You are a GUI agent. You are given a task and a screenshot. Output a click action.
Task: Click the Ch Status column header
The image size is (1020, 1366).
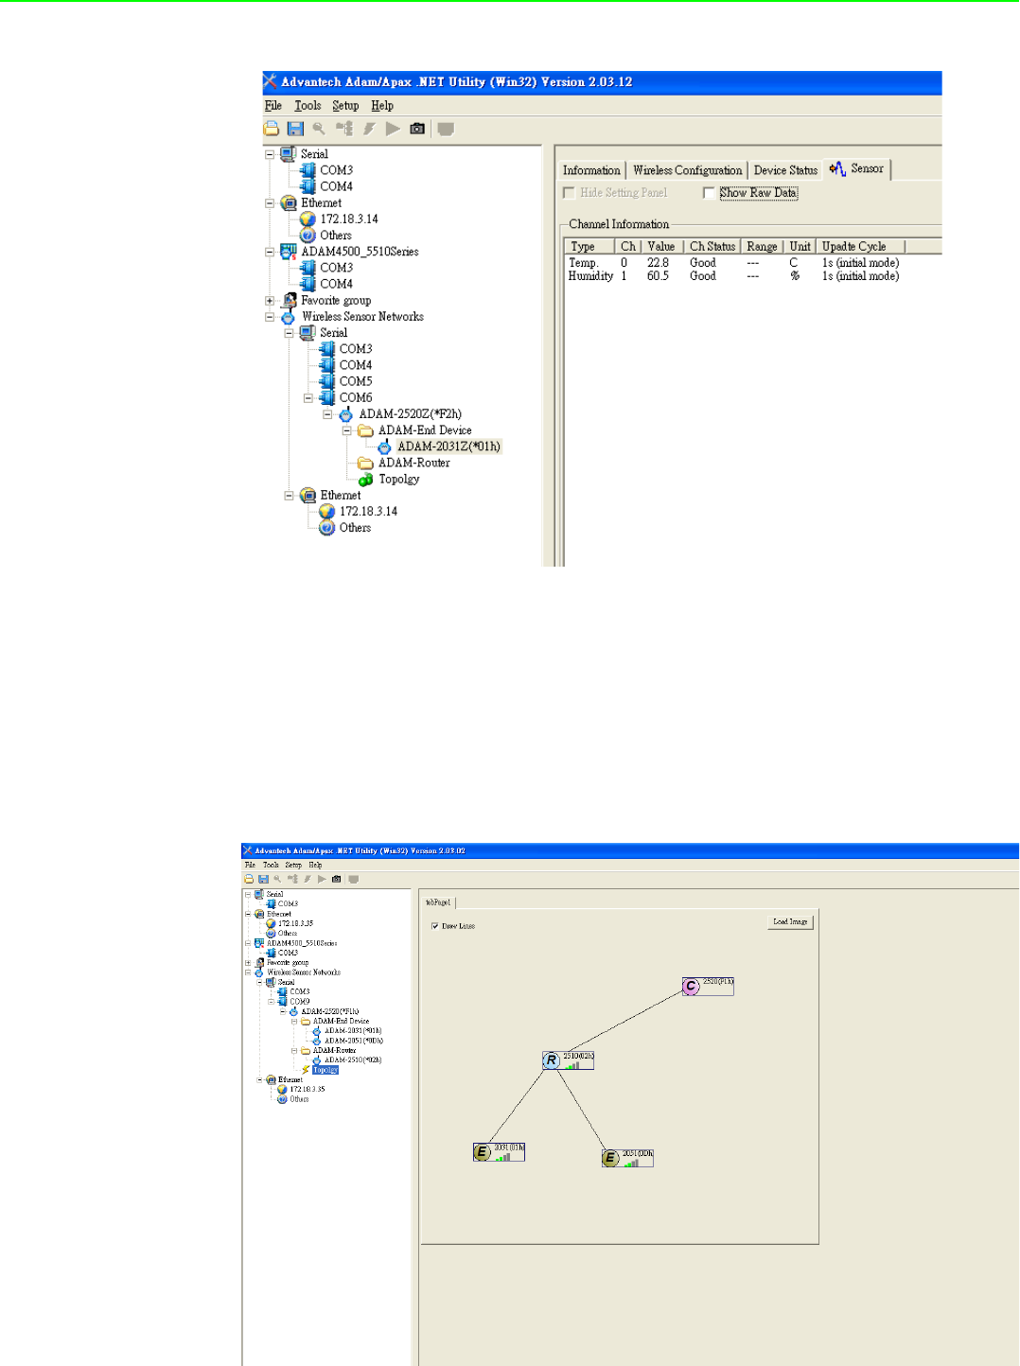click(712, 246)
